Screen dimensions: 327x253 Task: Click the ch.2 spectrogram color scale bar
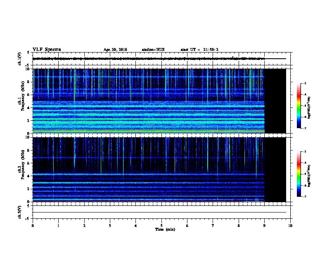coord(299,174)
